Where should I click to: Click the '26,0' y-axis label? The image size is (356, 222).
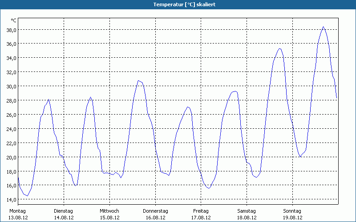pos(12,115)
